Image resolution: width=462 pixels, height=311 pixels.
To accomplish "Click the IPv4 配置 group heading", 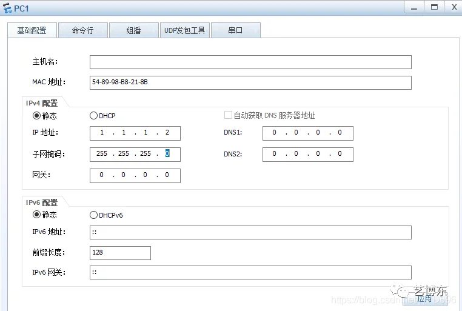I will [42, 103].
